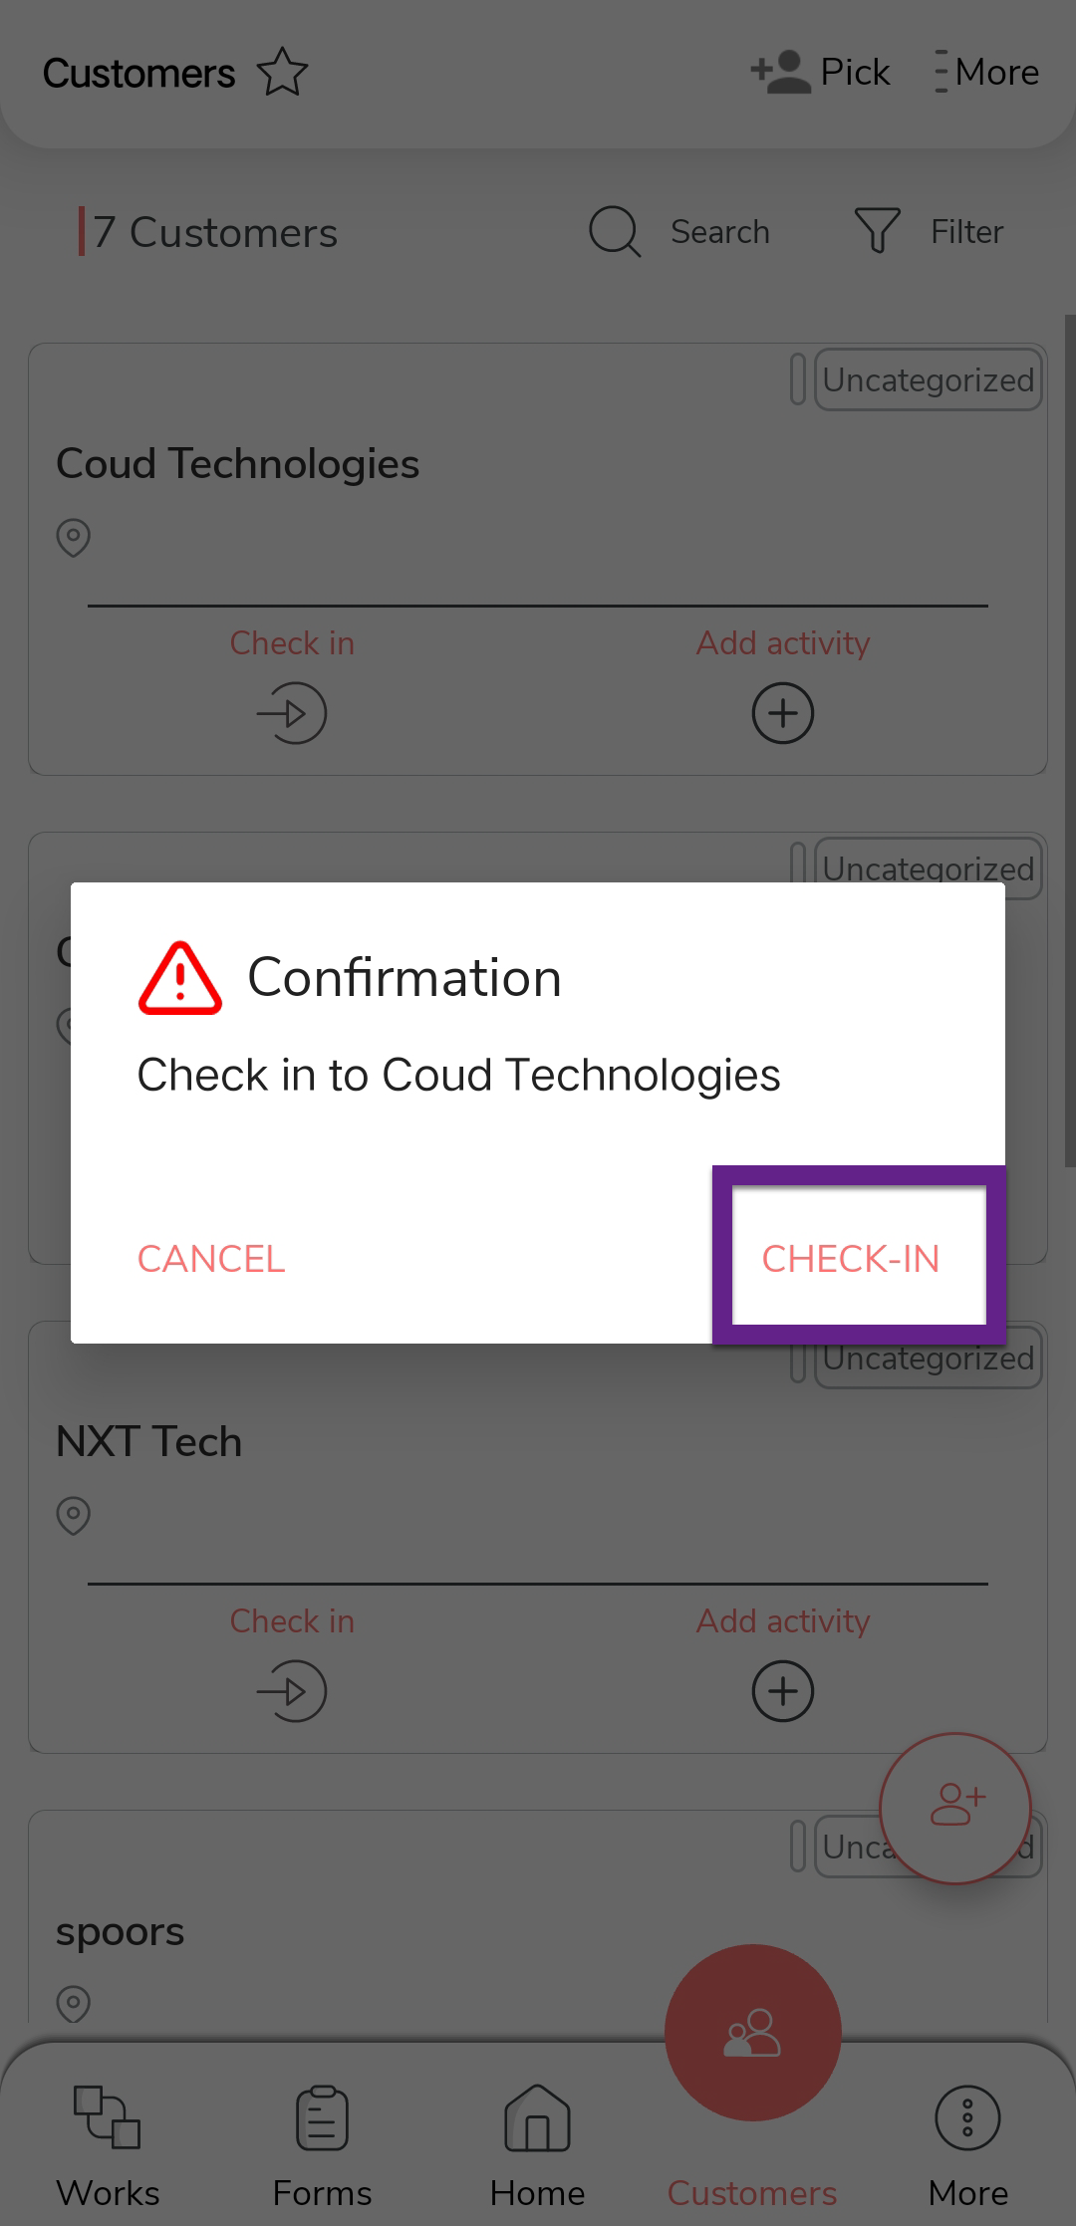Click the Search magnifier icon
The width and height of the screenshot is (1076, 2226).
pos(614,232)
